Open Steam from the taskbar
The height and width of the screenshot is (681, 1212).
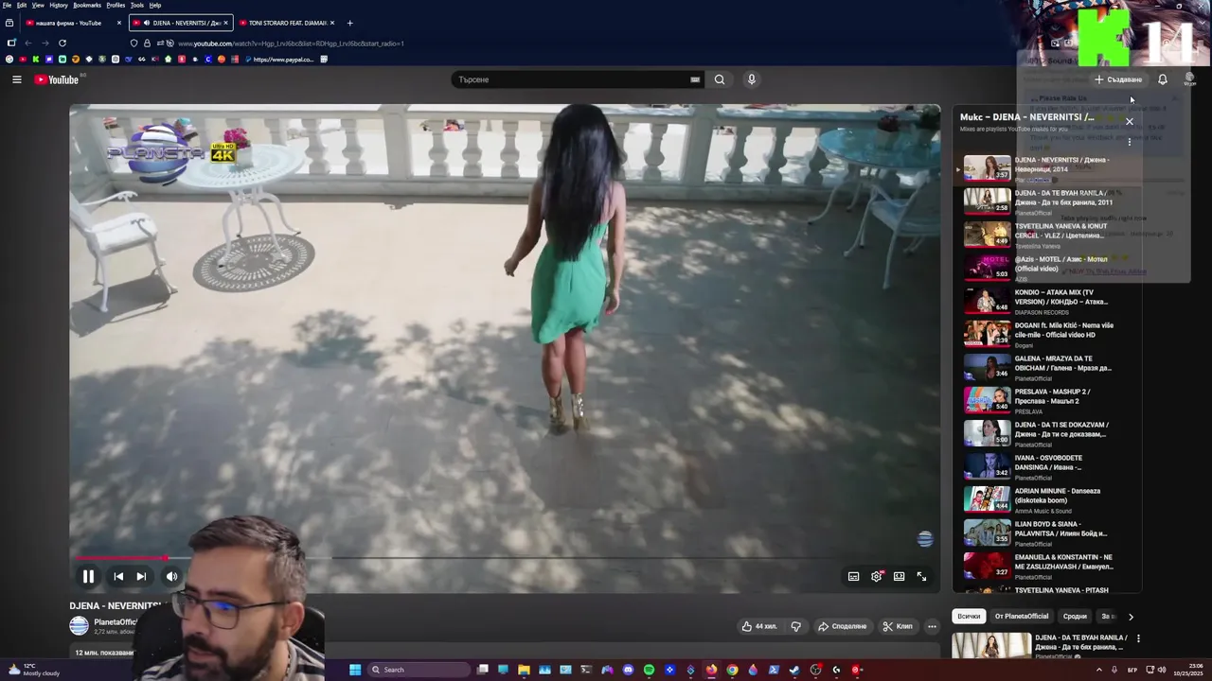794,670
